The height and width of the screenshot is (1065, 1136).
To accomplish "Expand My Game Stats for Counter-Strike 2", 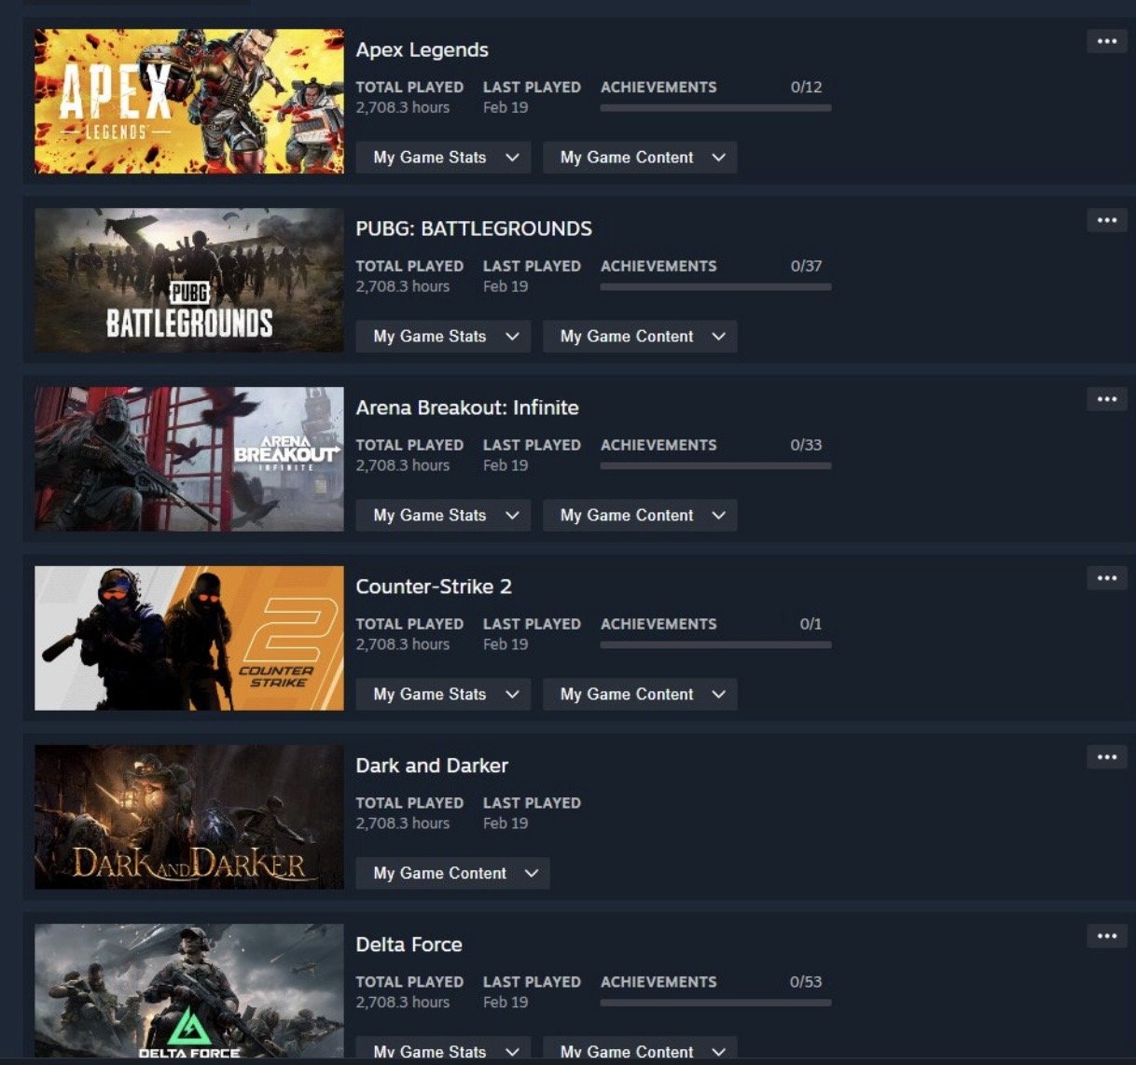I will coord(443,695).
